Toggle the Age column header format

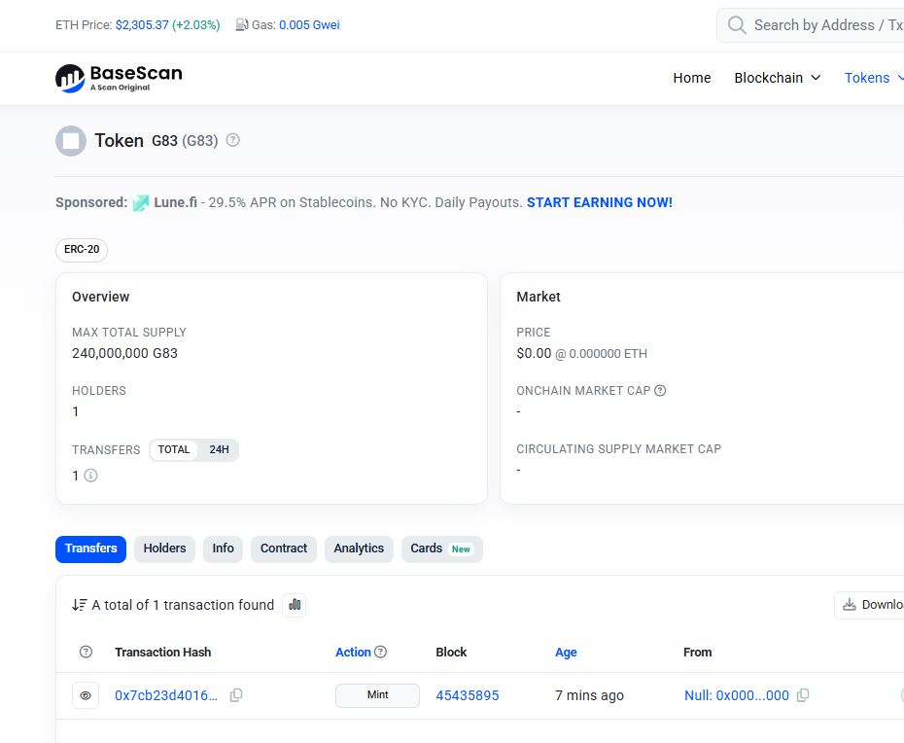coord(566,652)
